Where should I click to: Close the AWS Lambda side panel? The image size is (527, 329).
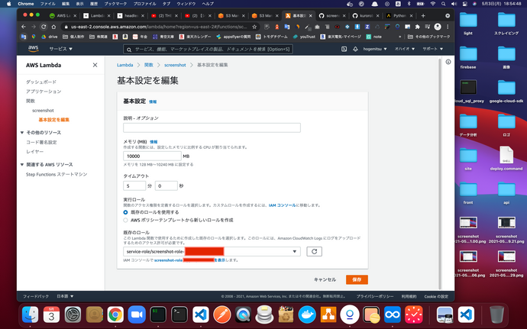tap(95, 65)
